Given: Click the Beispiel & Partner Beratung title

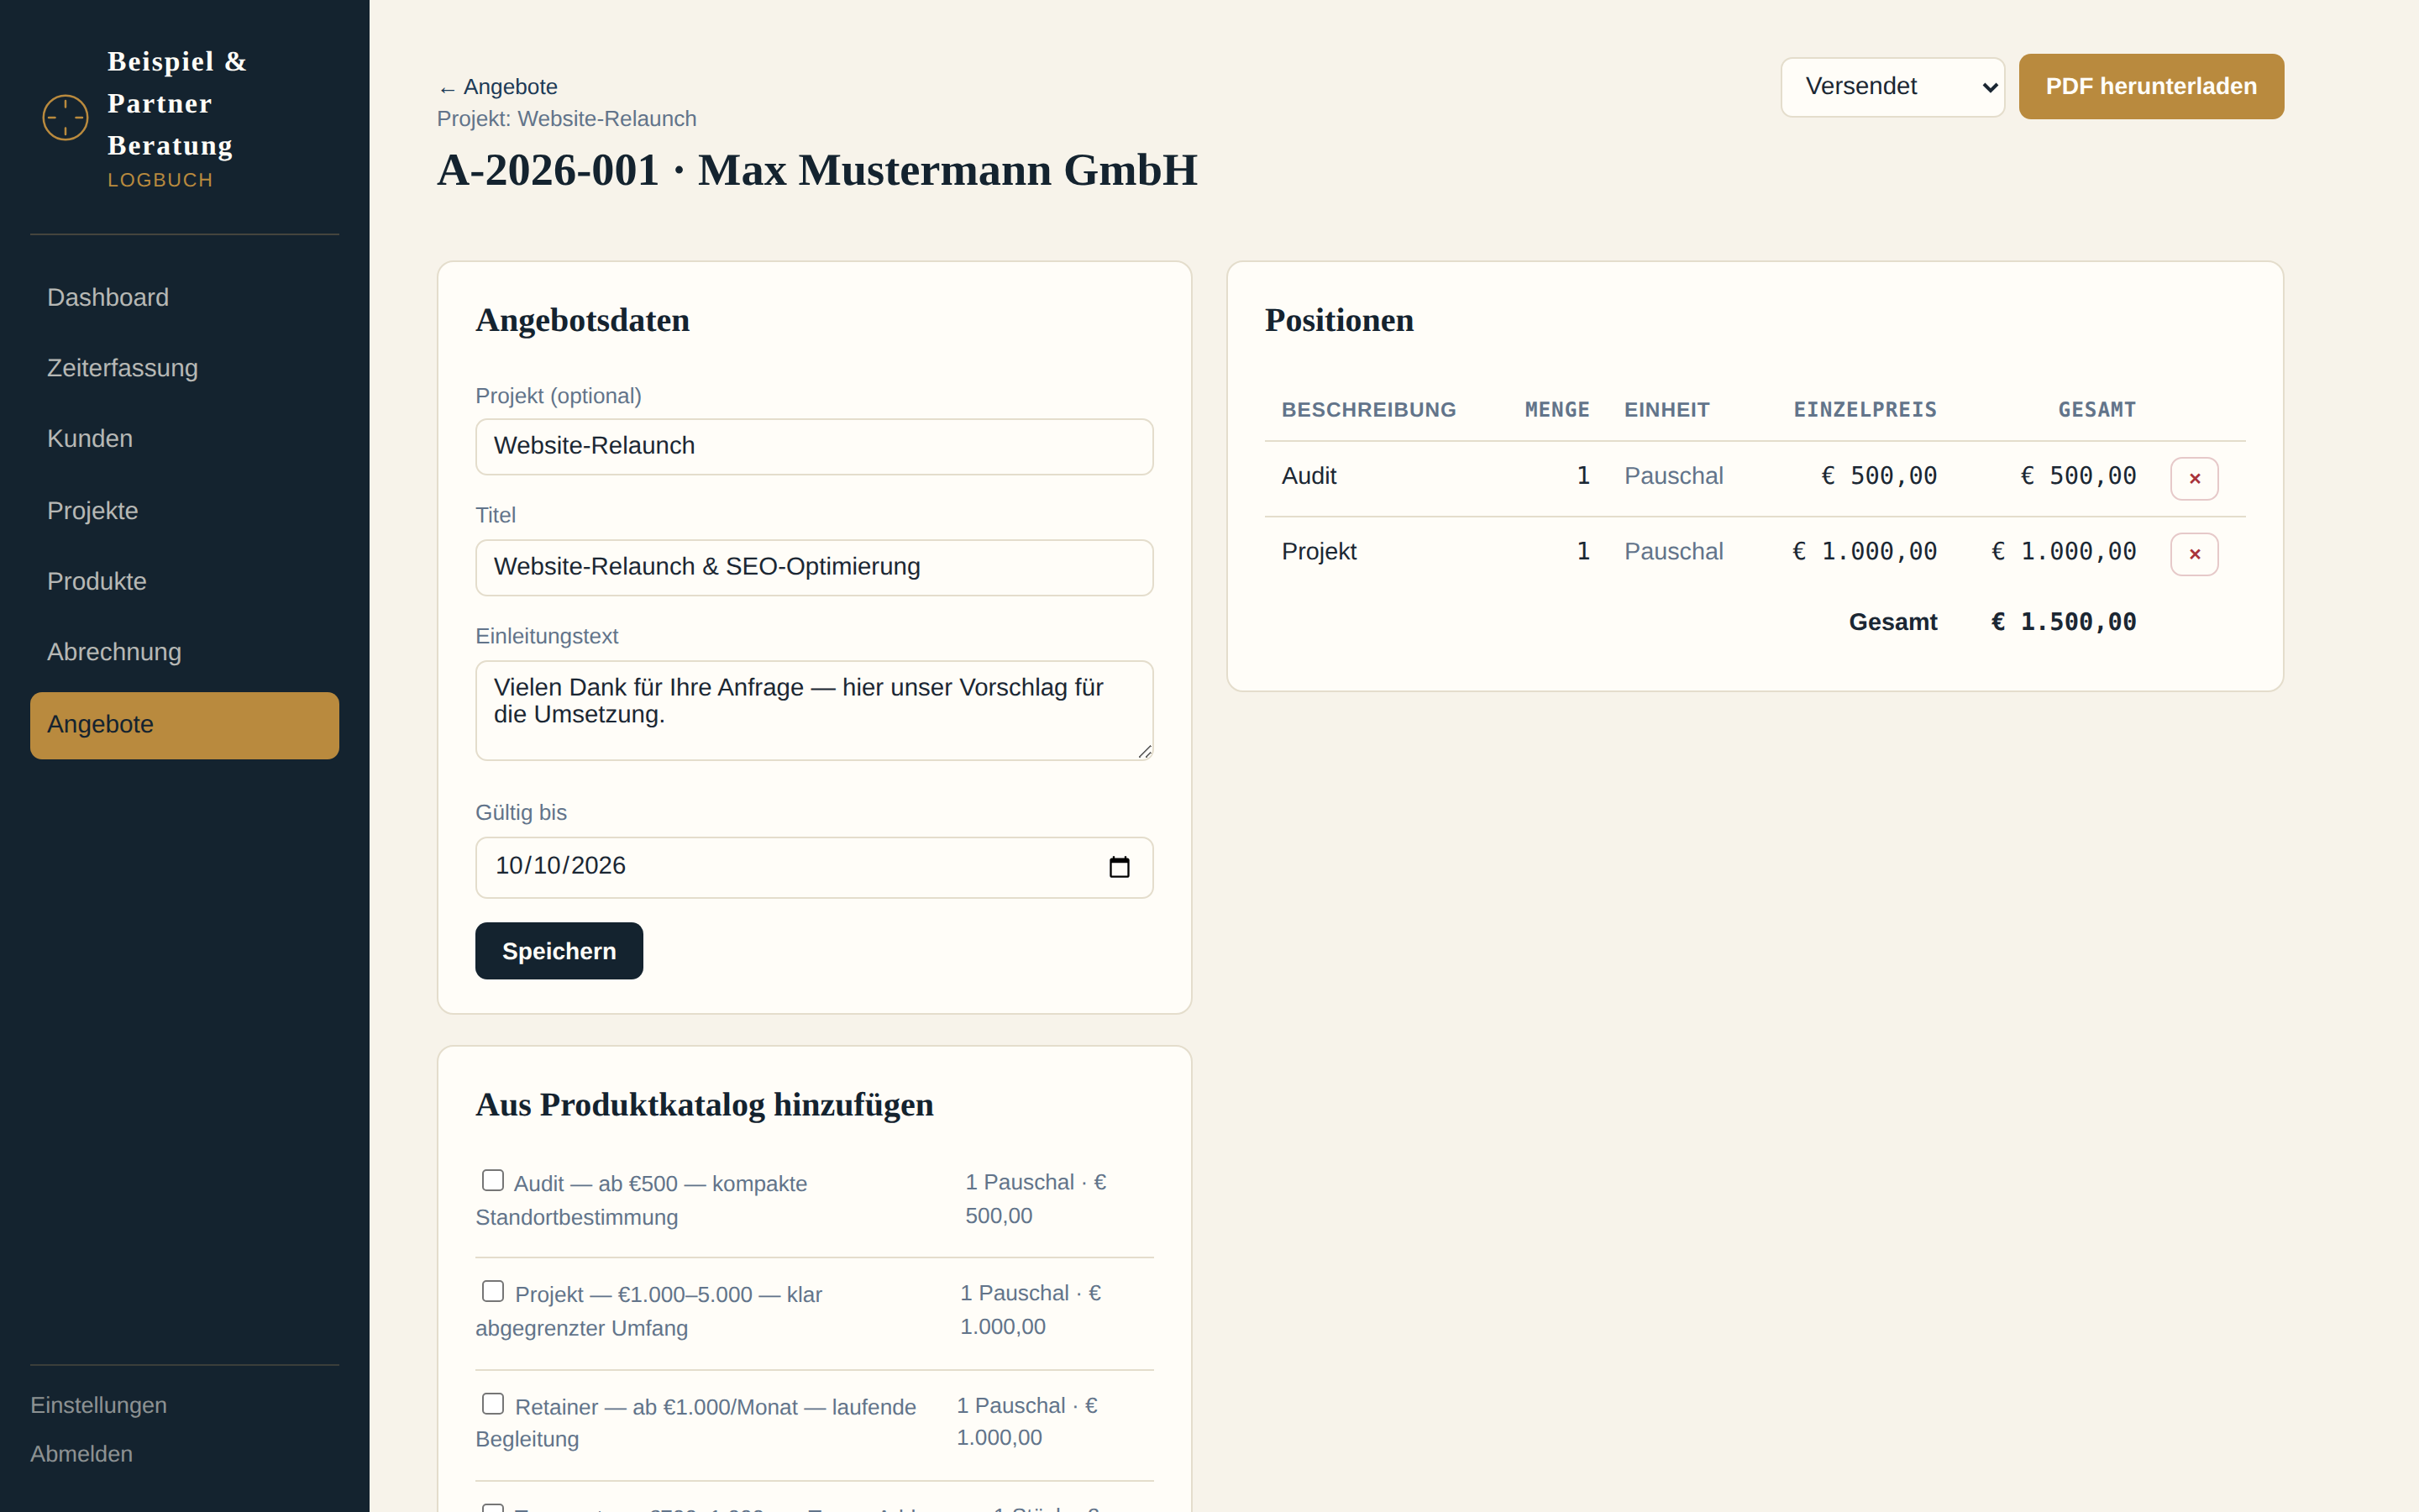Looking at the screenshot, I should click(x=177, y=103).
